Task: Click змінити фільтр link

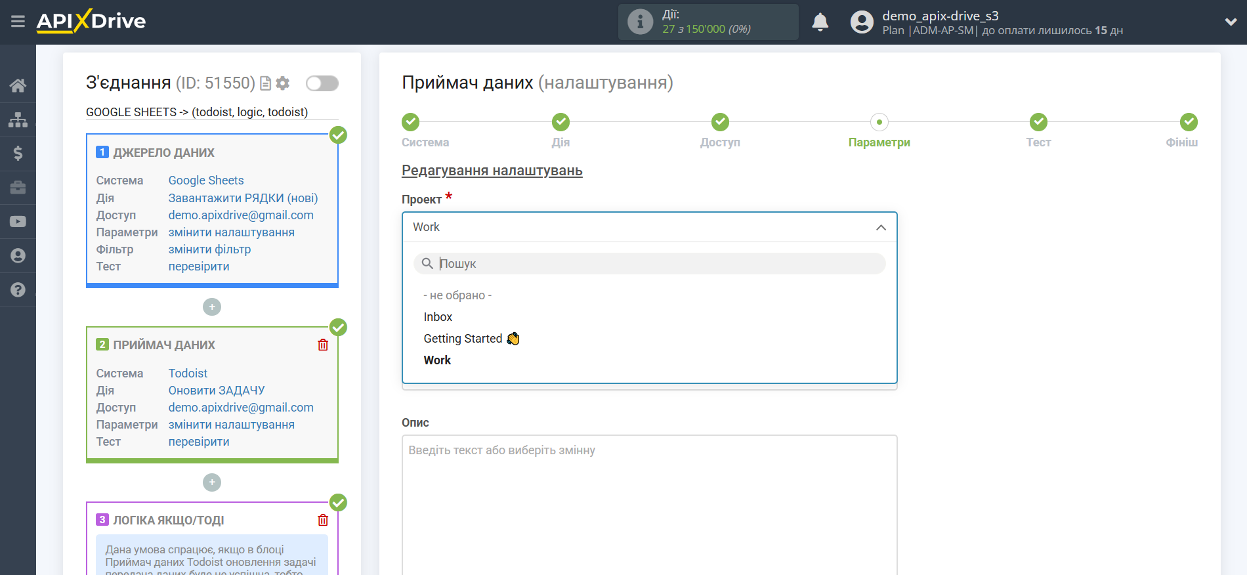Action: tap(209, 249)
